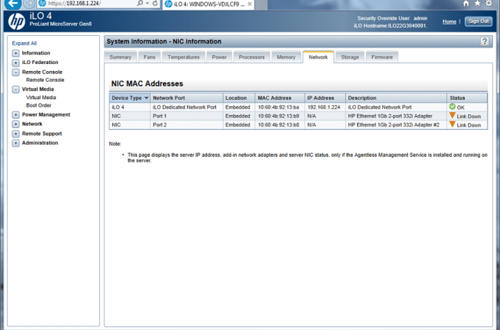The image size is (500, 330).
Task: Select MAC address 10:60:4b:92:13:ba cell
Action: click(x=278, y=107)
